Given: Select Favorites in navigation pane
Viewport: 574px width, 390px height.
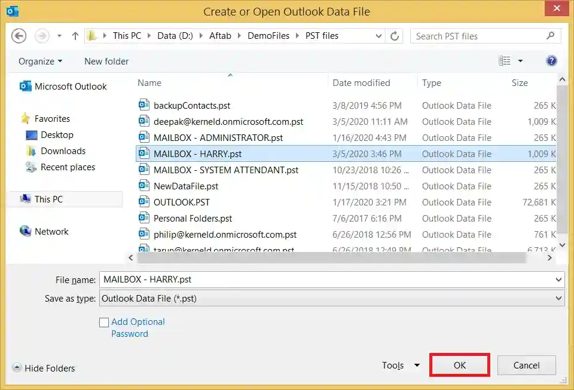Looking at the screenshot, I should 45,118.
